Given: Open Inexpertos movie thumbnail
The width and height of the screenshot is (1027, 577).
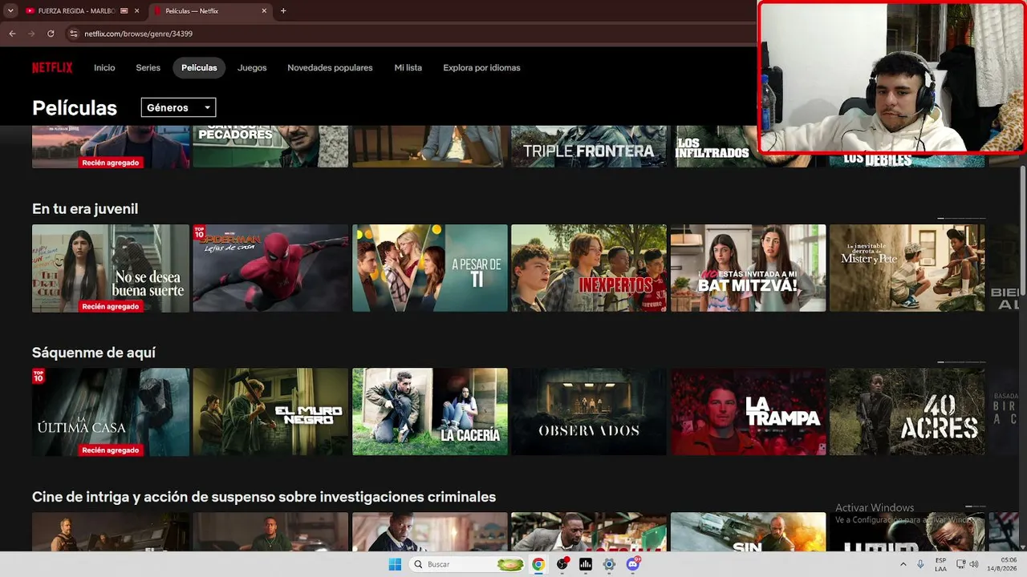Looking at the screenshot, I should click(x=589, y=268).
